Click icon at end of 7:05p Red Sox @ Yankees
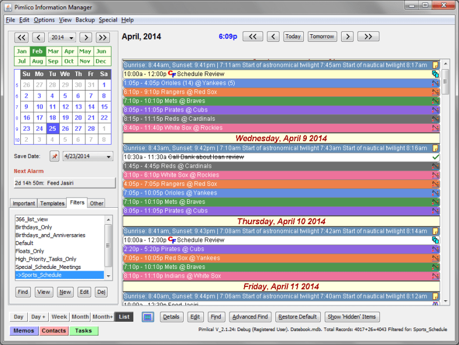This screenshot has height=345, width=459. coord(435,258)
